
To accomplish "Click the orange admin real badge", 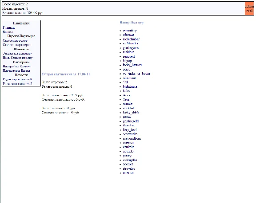I will (x=249, y=8).
